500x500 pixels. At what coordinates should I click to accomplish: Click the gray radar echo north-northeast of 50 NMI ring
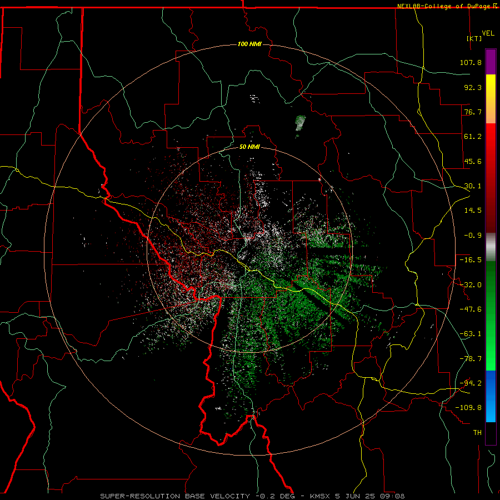tap(300, 123)
